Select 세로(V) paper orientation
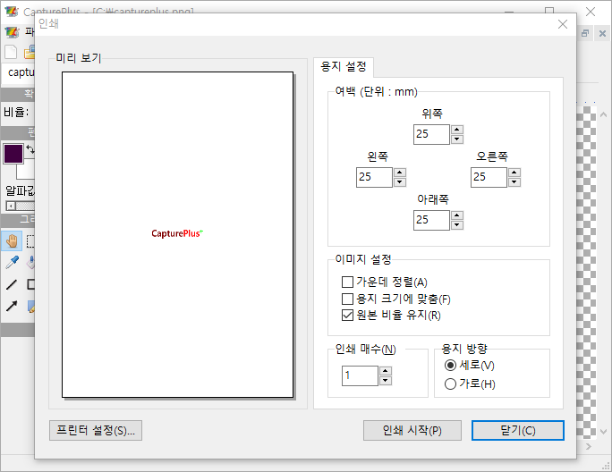The width and height of the screenshot is (612, 472). (x=451, y=366)
